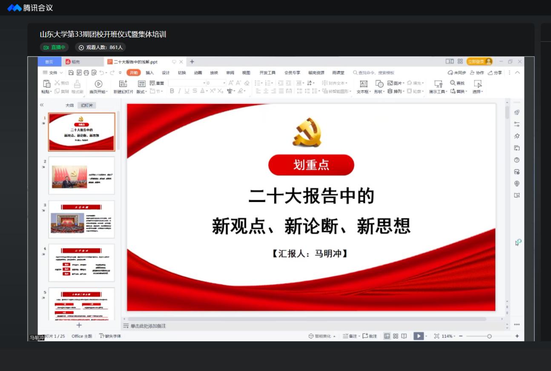The height and width of the screenshot is (371, 551).
Task: Click the zoom slider handle
Action: (x=489, y=336)
